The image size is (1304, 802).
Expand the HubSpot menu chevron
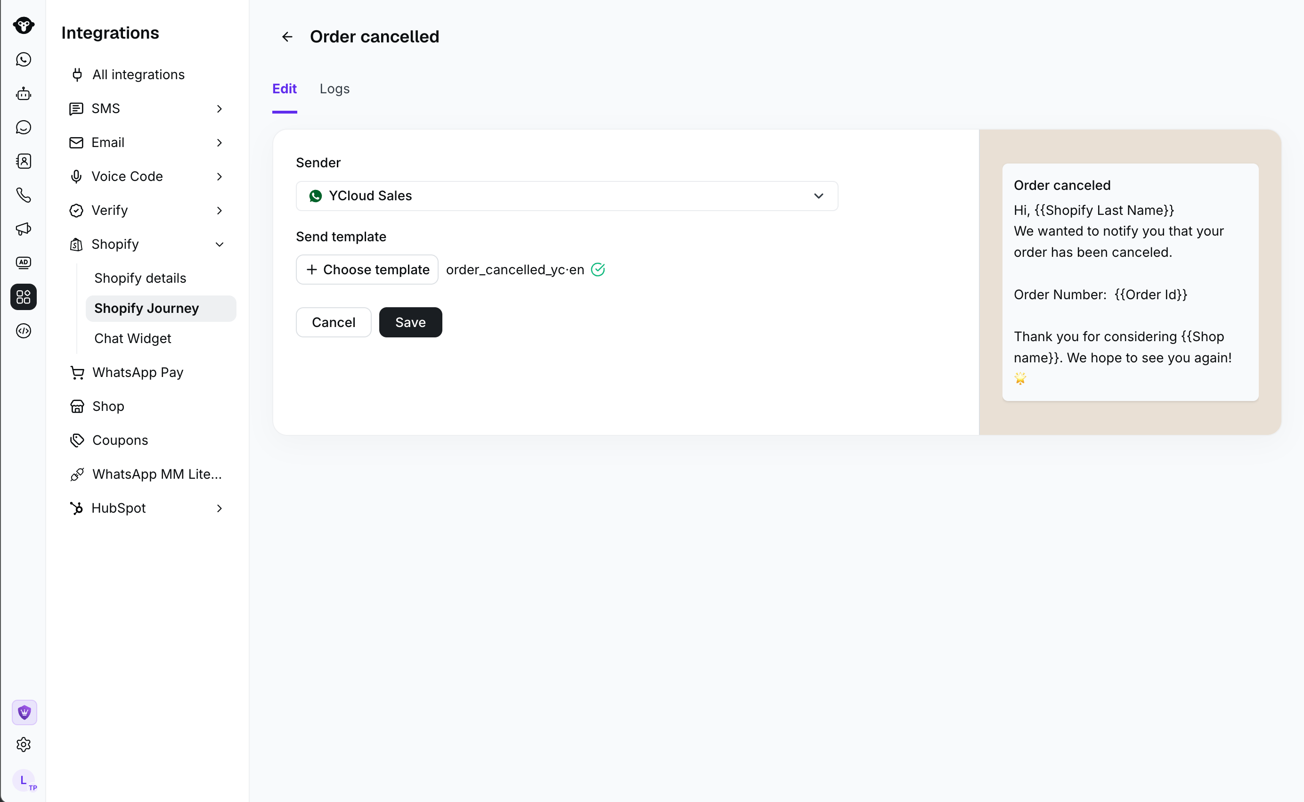(x=220, y=508)
